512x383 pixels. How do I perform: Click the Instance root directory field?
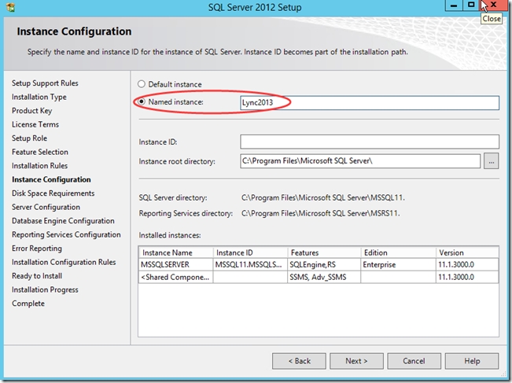[x=360, y=161]
